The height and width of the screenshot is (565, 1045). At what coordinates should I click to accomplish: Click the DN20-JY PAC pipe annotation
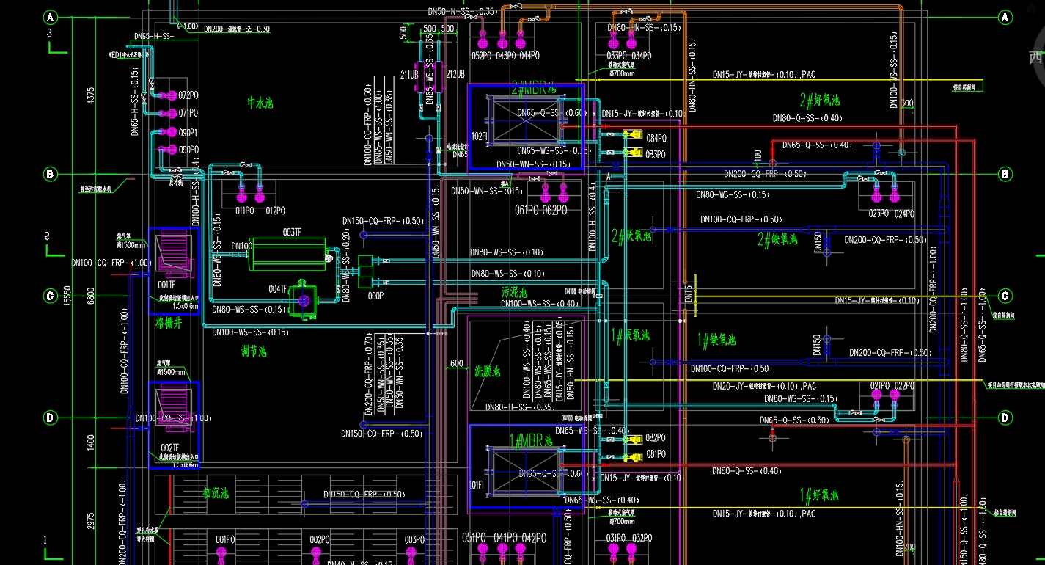coord(764,386)
